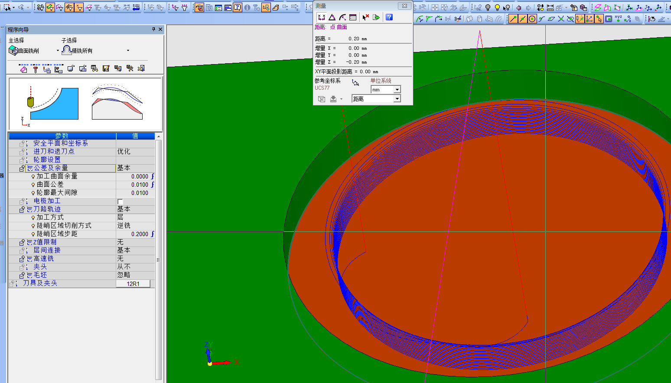Click the 值 column header

[x=135, y=136]
